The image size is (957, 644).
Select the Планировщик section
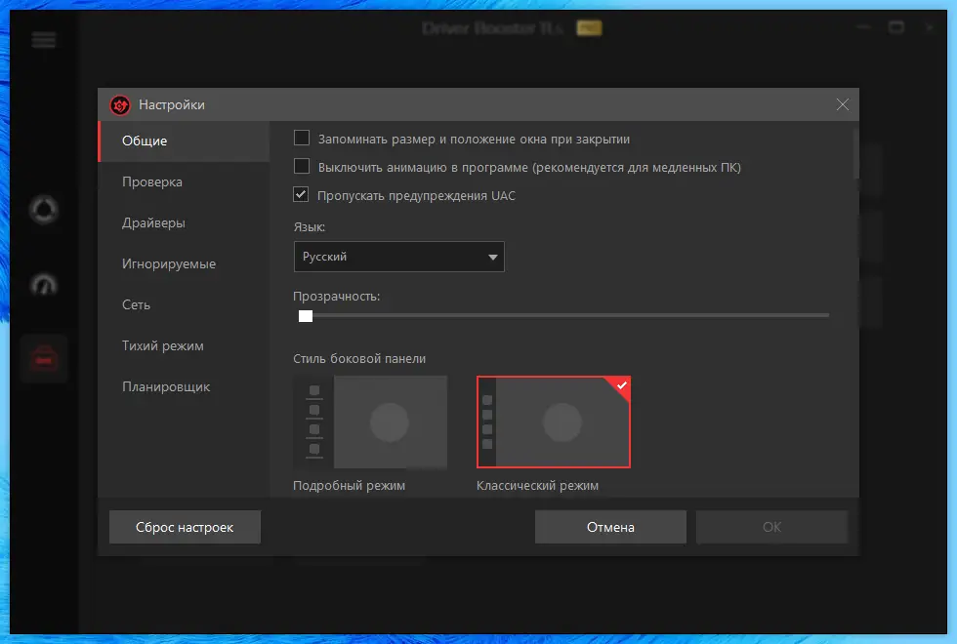tap(184, 386)
